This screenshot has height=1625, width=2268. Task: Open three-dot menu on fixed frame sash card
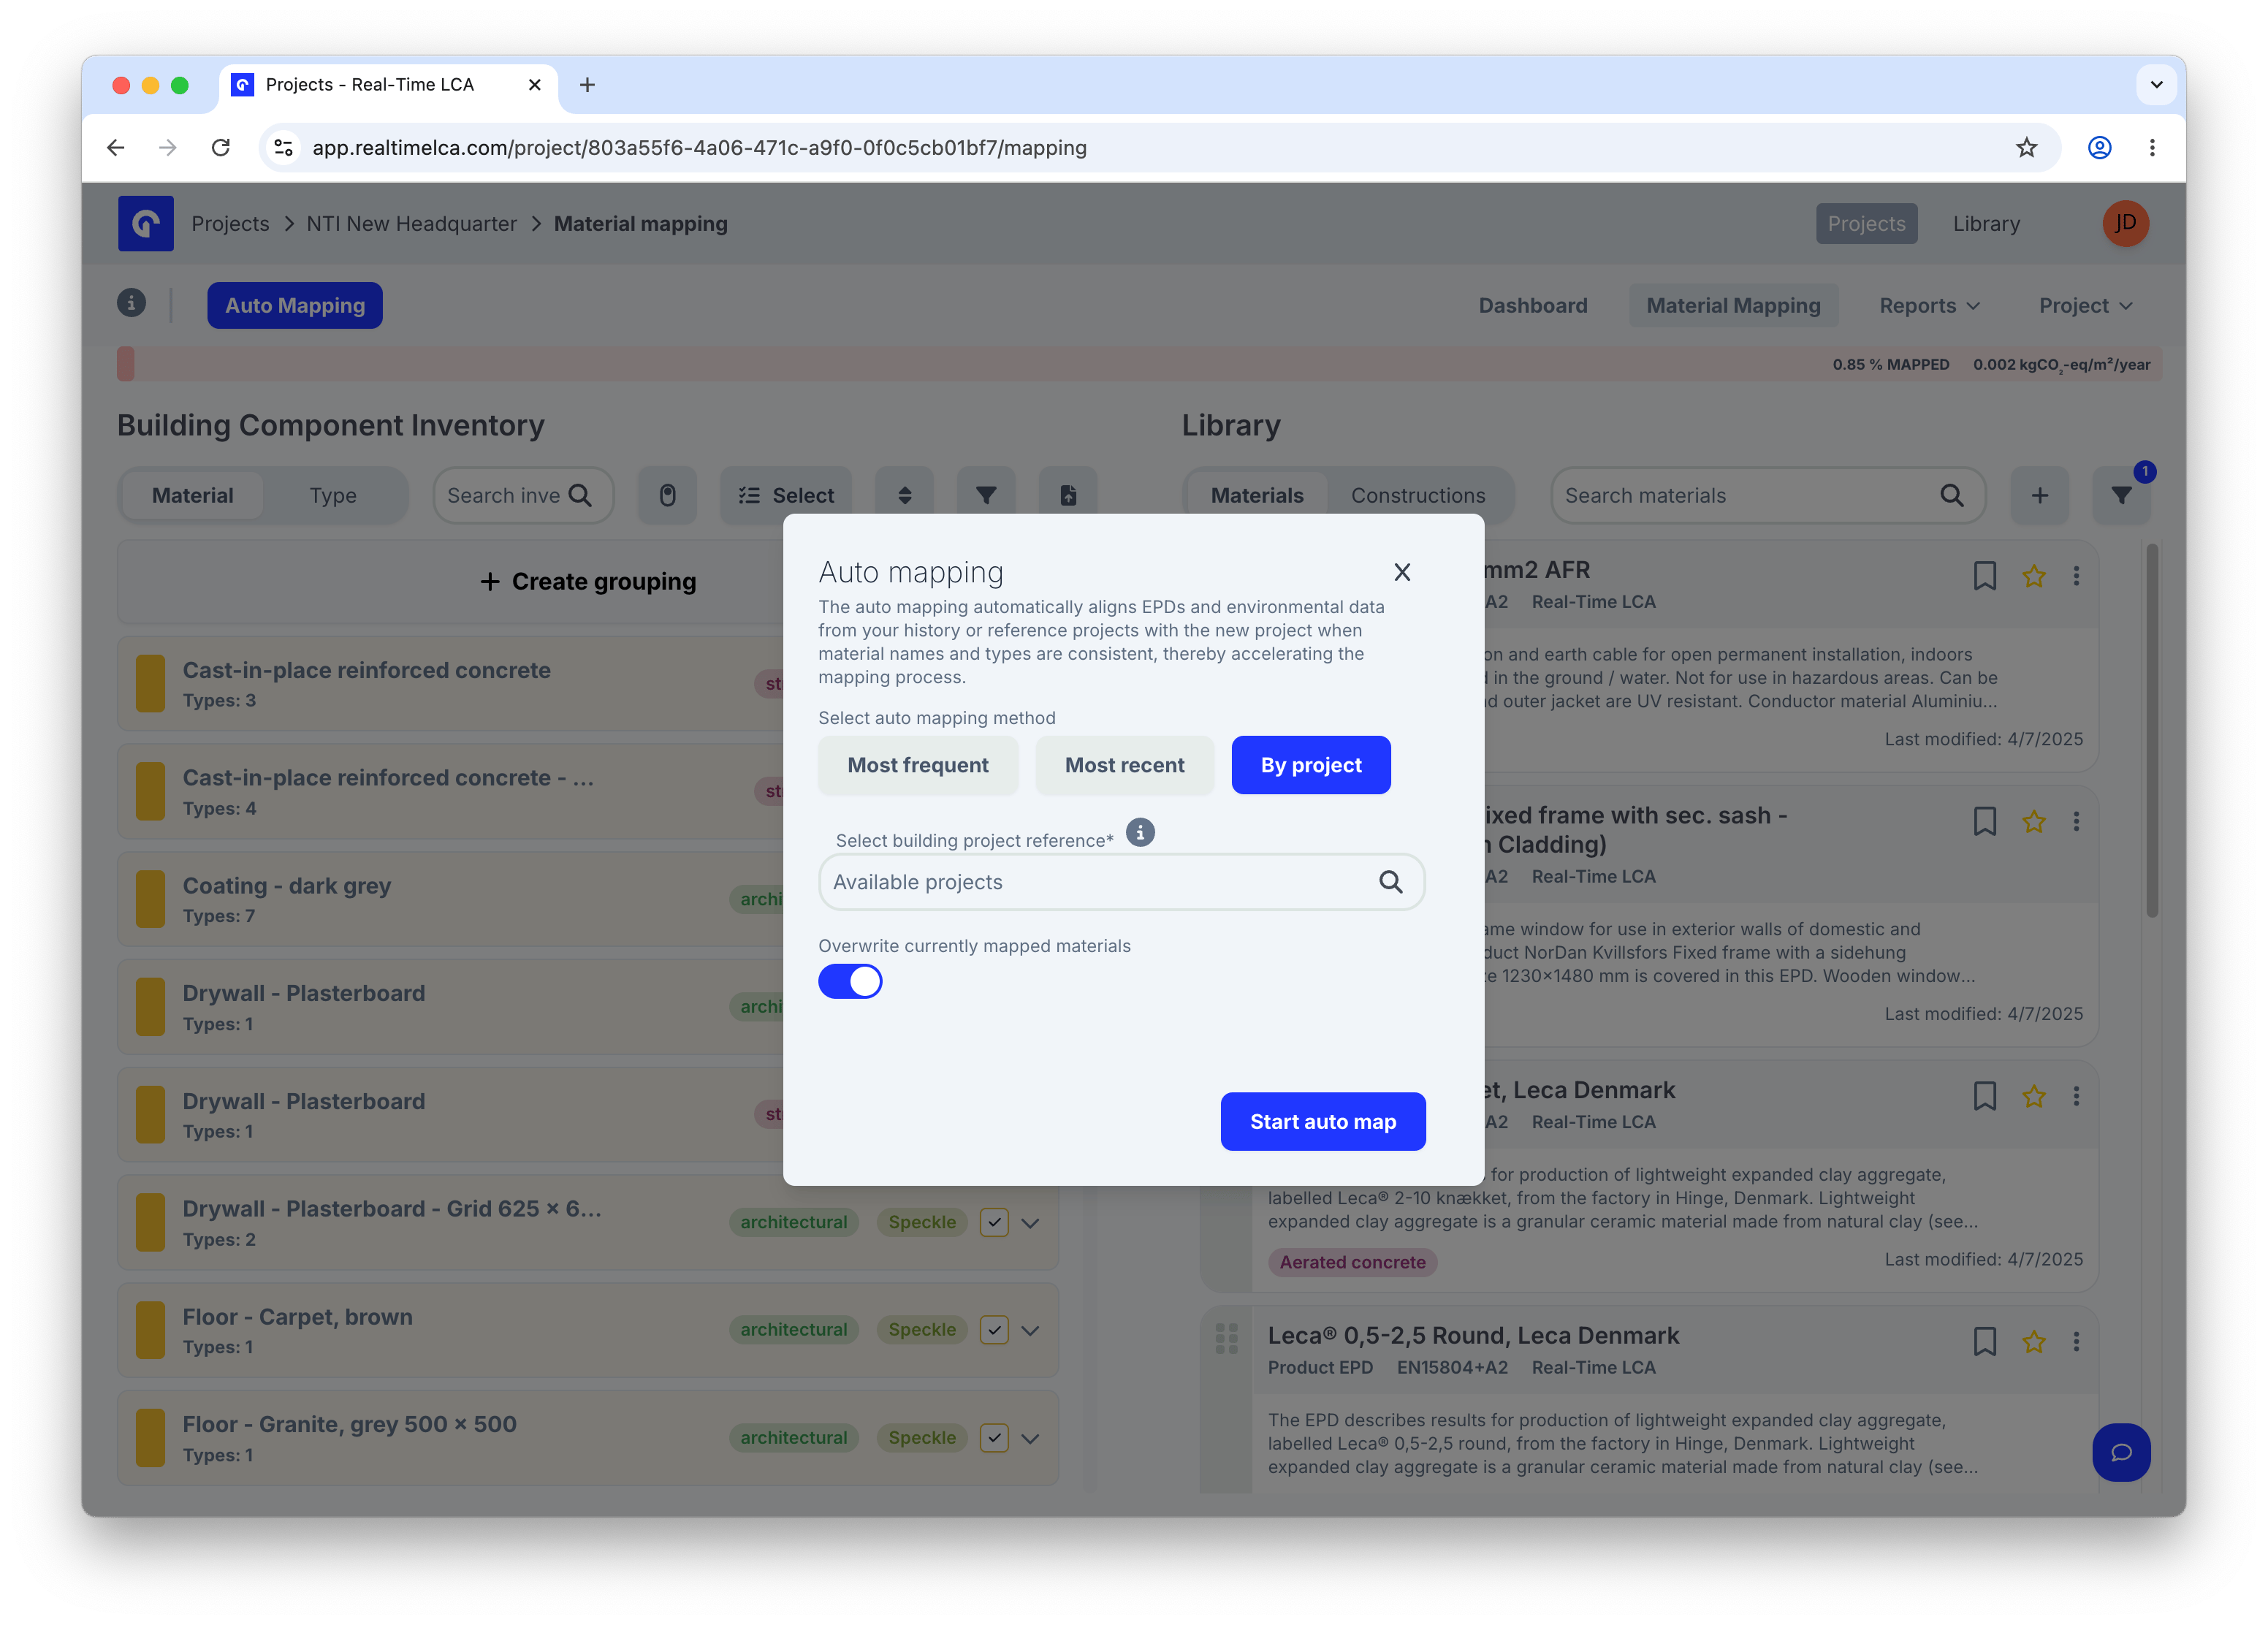coord(2076,822)
